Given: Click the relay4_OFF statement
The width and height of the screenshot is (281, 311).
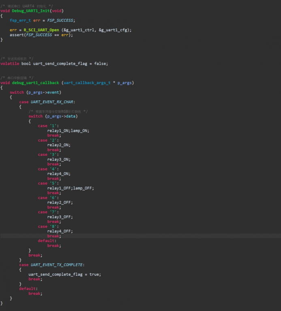Looking at the screenshot, I should click(60, 231).
